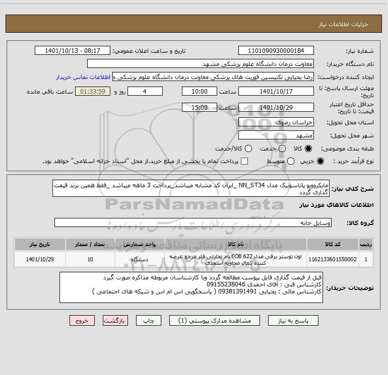Image resolution: width=388 pixels, height=375 pixels.
Task: Click general need description text box
Action: (191, 189)
